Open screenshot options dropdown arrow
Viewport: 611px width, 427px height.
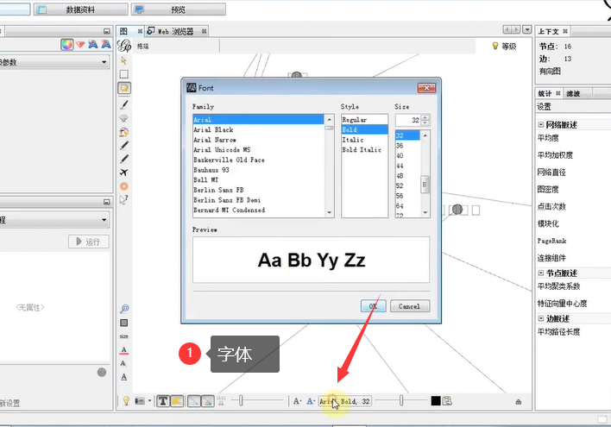(x=149, y=401)
